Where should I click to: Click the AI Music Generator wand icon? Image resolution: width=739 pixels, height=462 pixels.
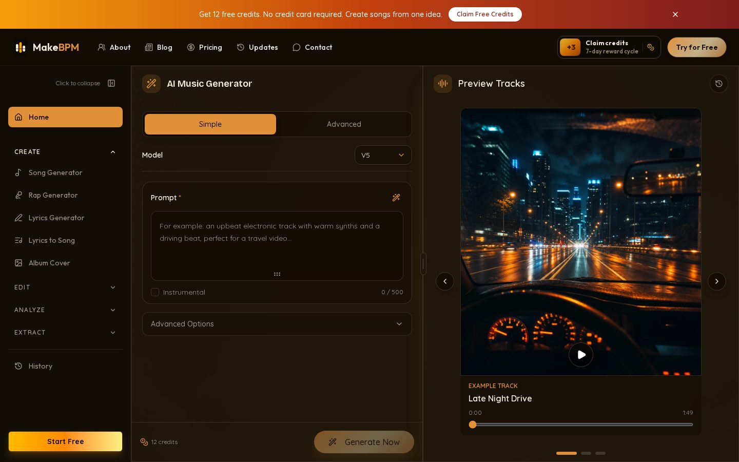[x=151, y=84]
